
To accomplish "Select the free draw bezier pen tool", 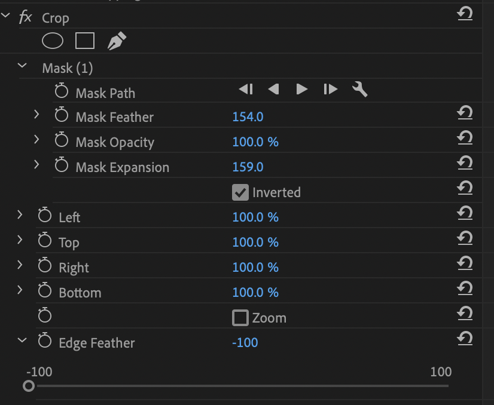I will (x=117, y=41).
